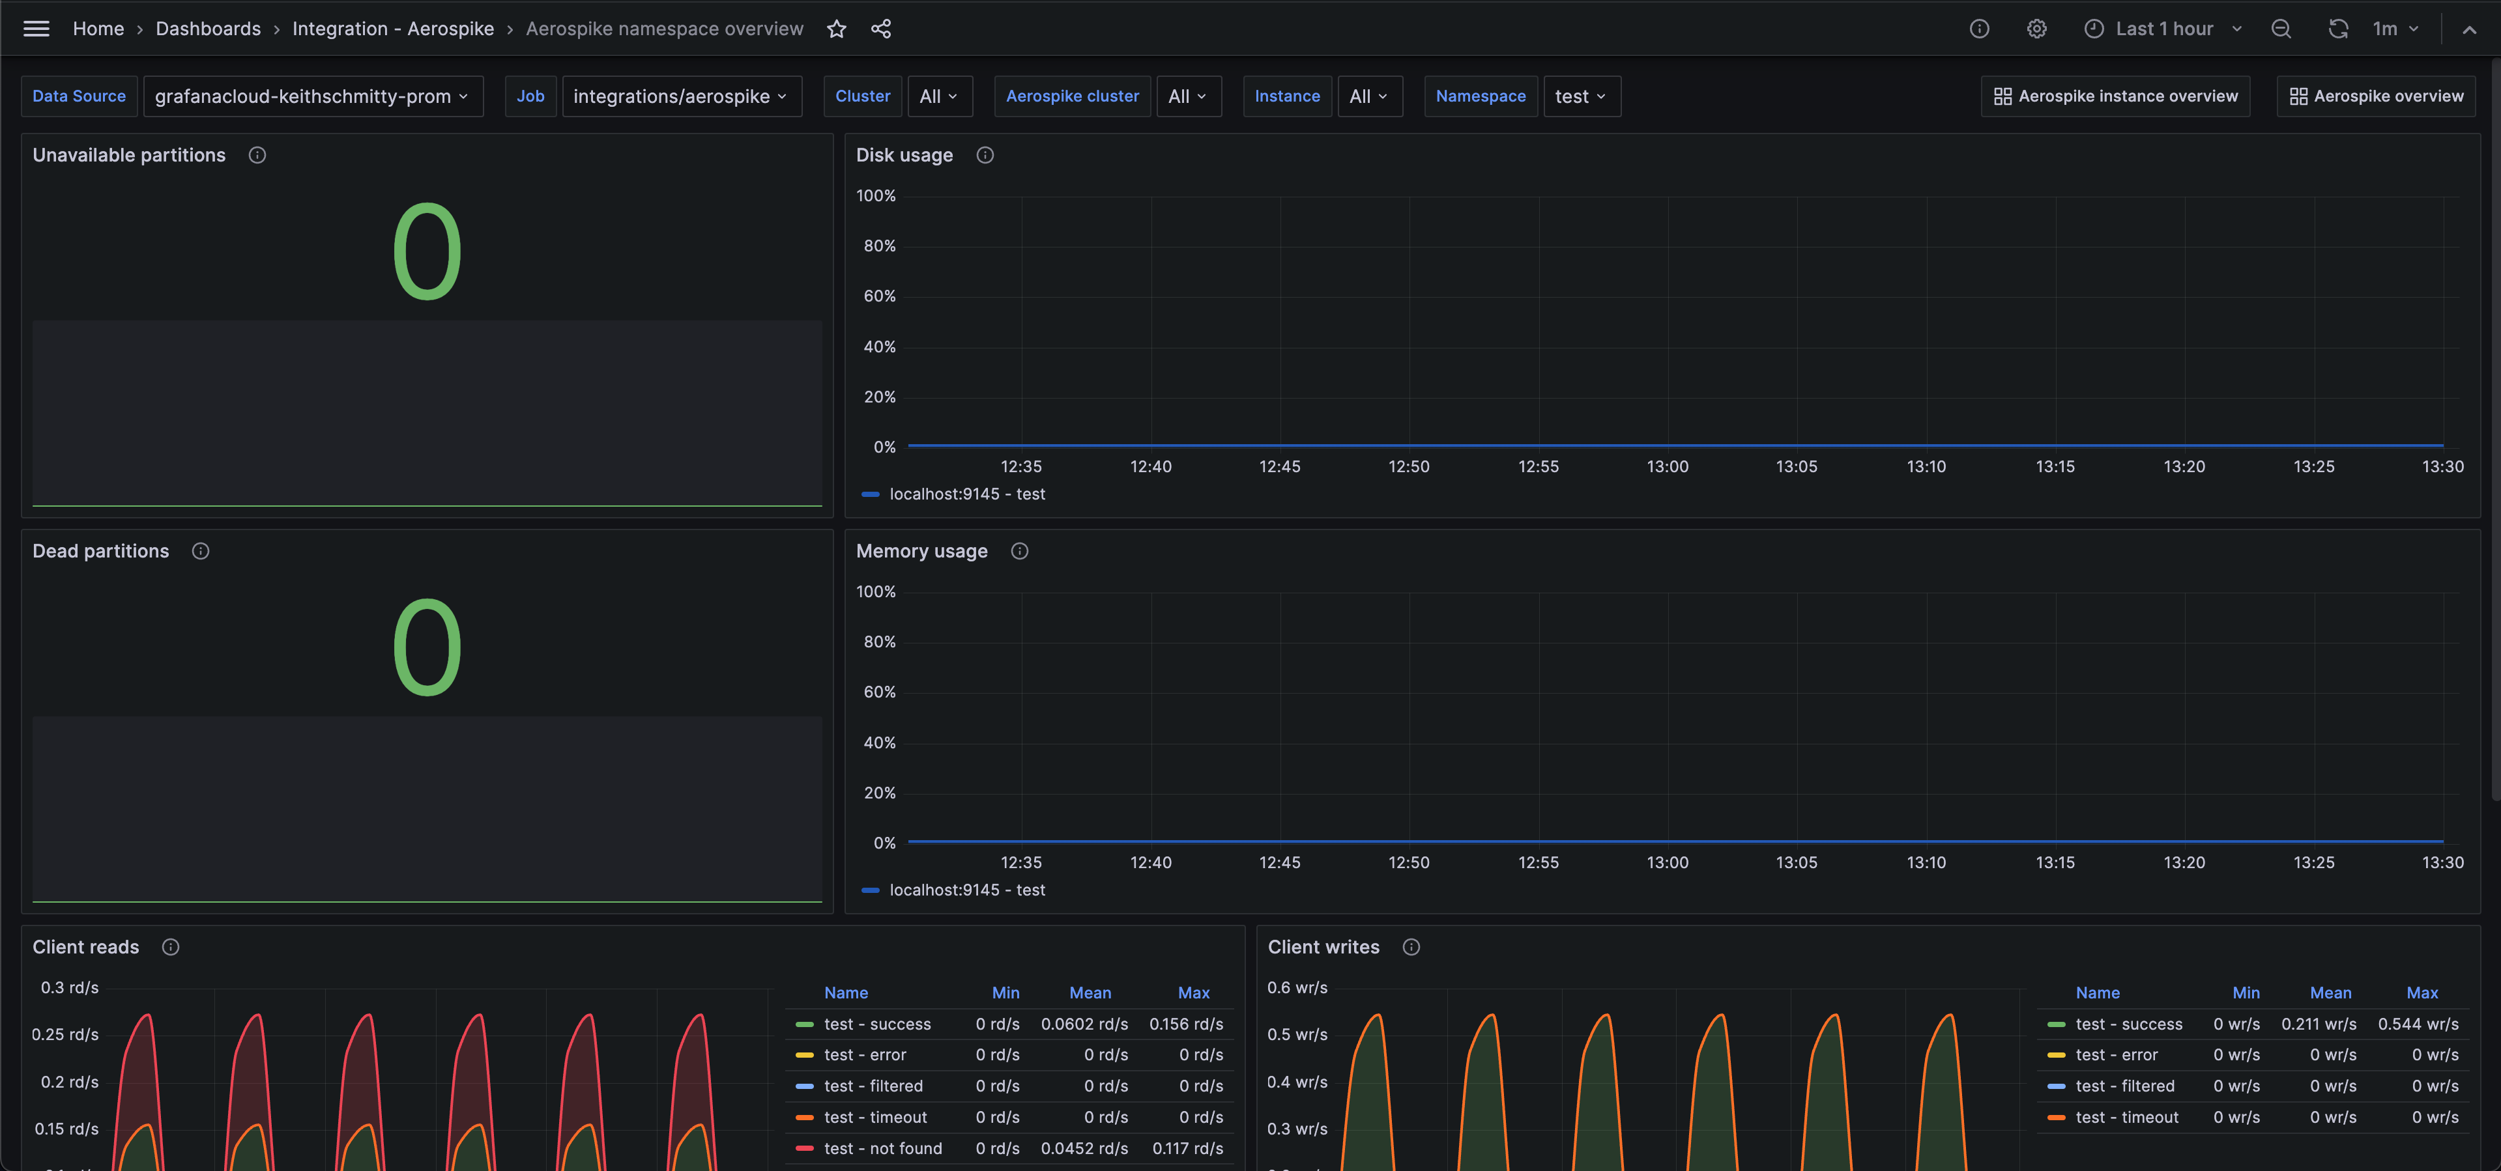Click the share dashboard icon
The image size is (2501, 1171).
click(x=880, y=29)
